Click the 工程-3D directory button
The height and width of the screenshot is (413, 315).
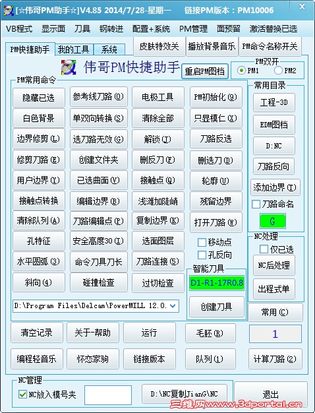274,102
